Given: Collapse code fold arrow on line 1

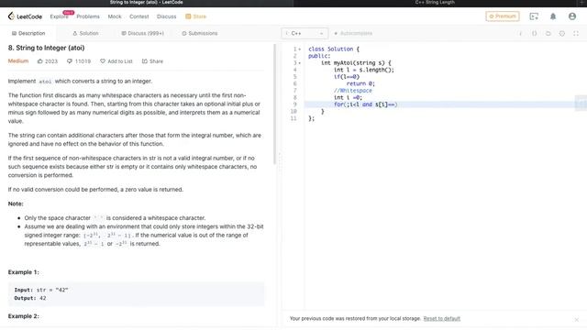Looking at the screenshot, I should point(300,49).
